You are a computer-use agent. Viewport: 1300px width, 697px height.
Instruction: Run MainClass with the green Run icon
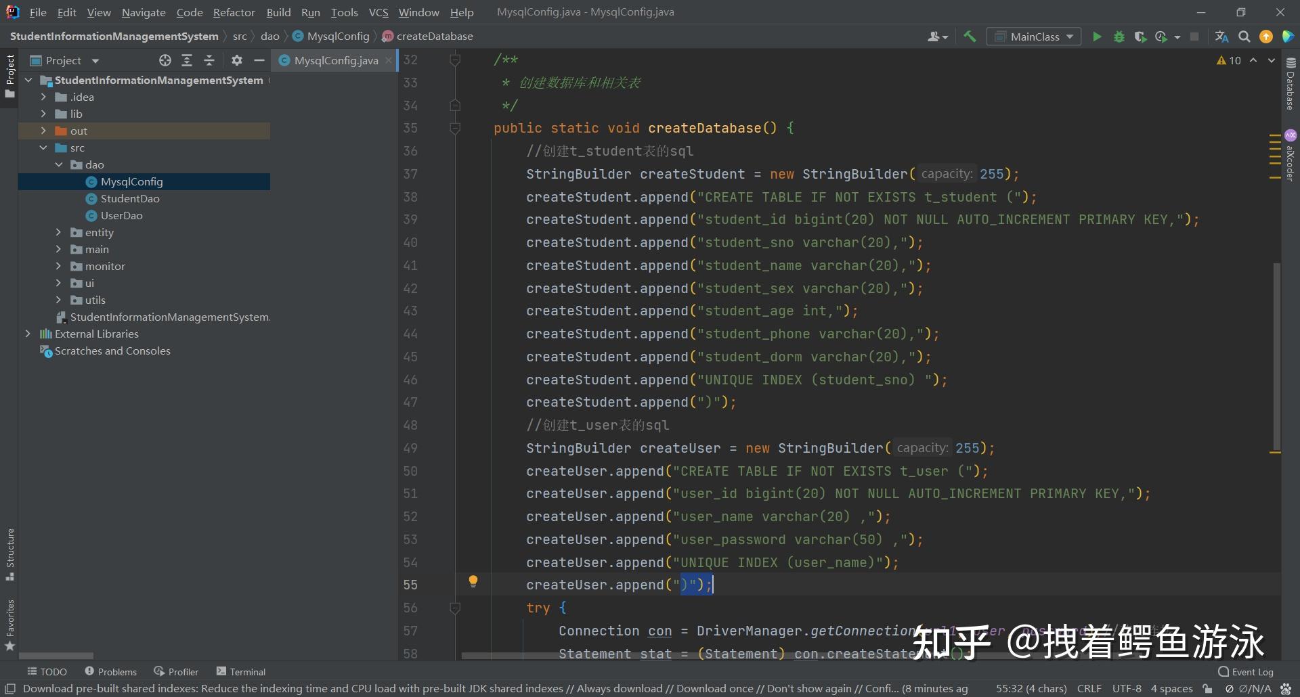pos(1097,37)
